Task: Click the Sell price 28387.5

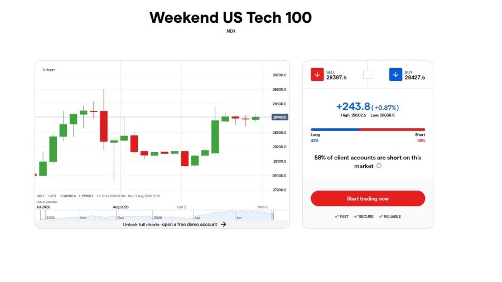Action: 336,77
